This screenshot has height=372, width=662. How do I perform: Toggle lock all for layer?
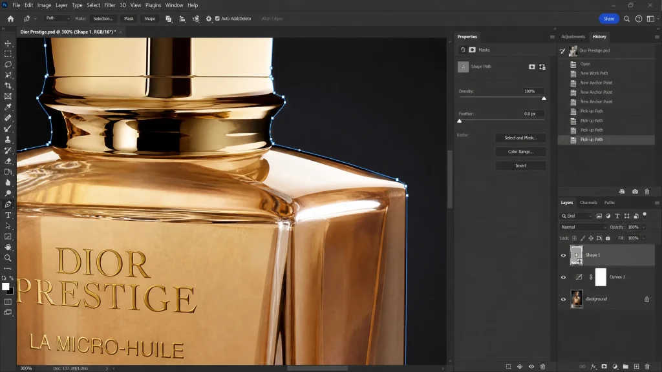[608, 238]
